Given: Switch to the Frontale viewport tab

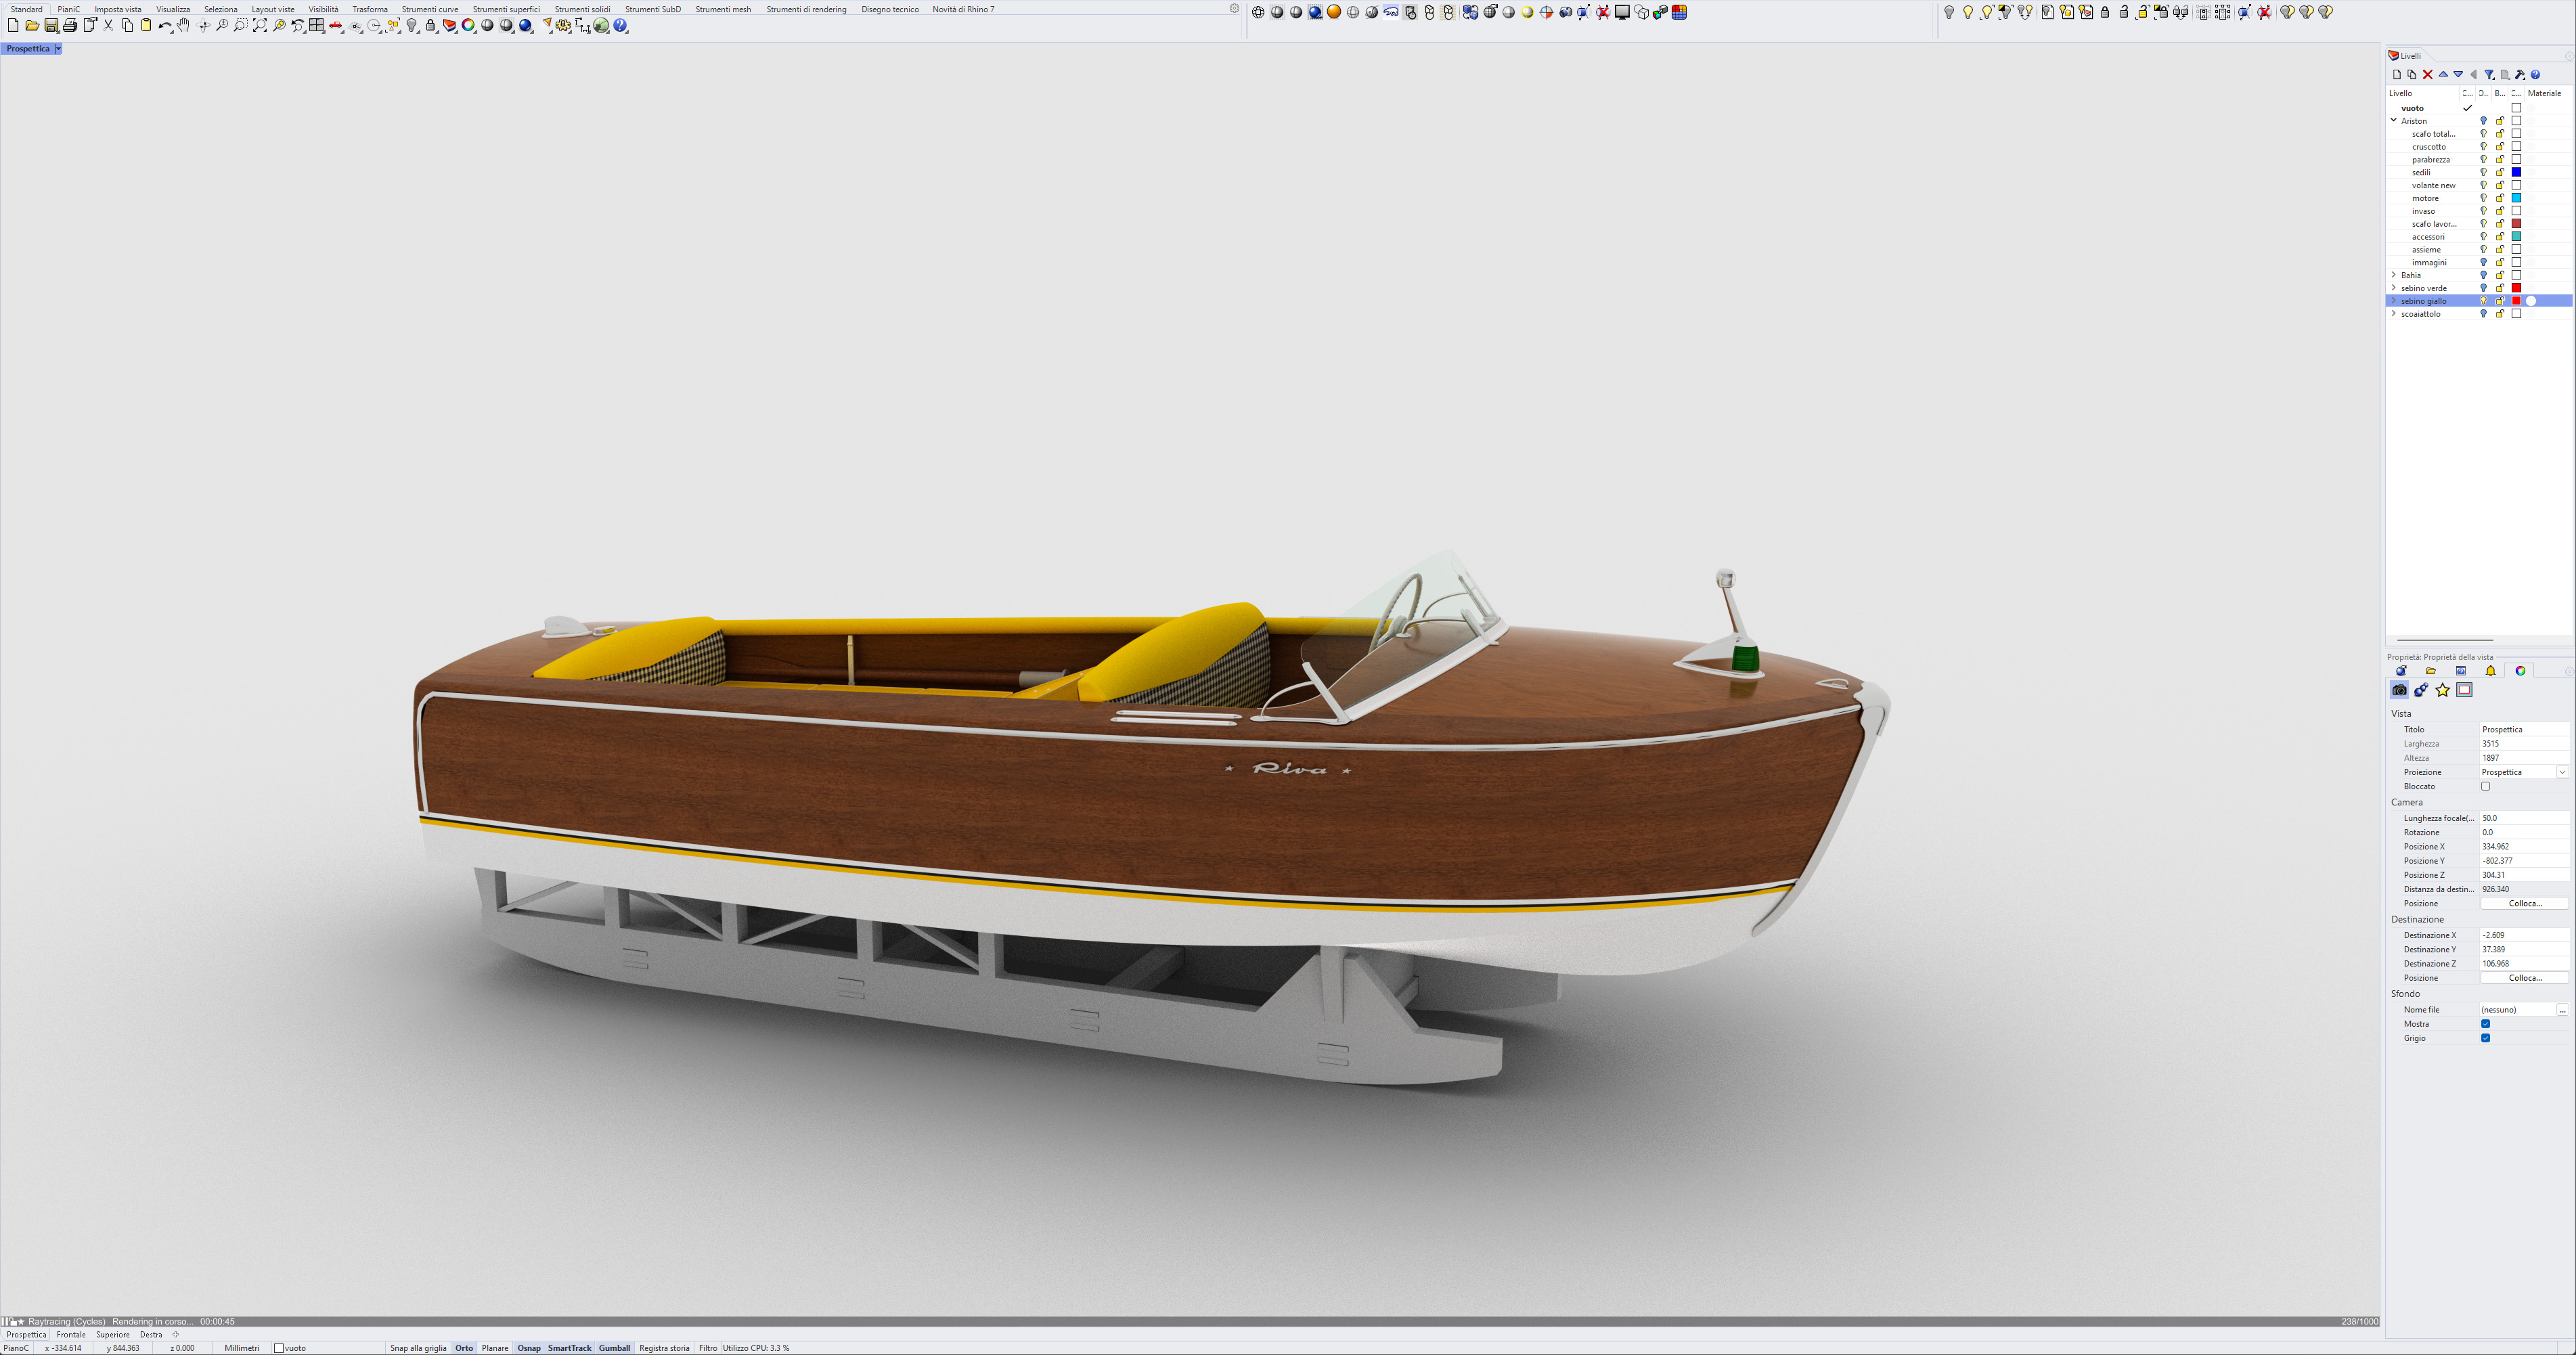Looking at the screenshot, I should click(71, 1335).
